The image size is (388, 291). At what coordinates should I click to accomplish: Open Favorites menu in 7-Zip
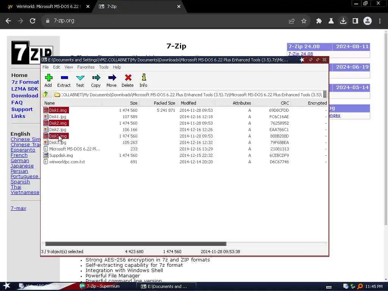(x=86, y=67)
